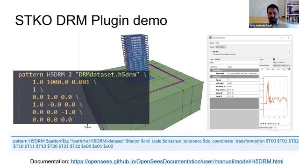Collapse the Mandatory attribute group
Screen dimensions: 299x168
211,70
